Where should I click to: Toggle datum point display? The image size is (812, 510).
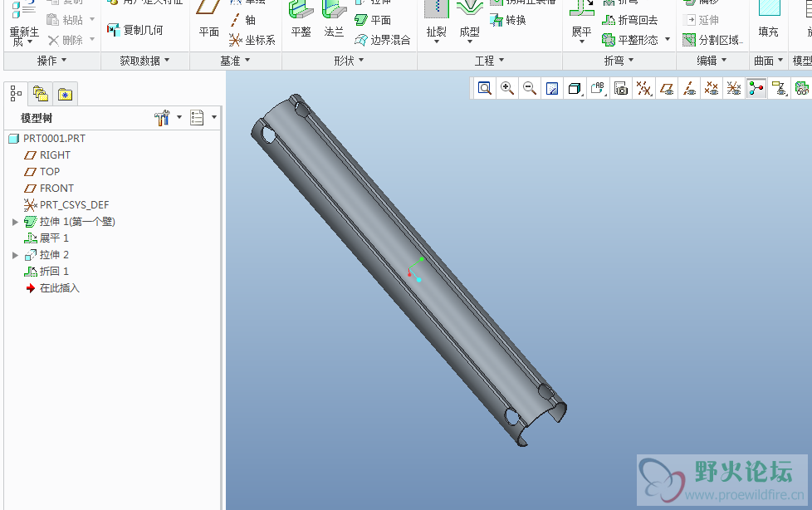(712, 89)
